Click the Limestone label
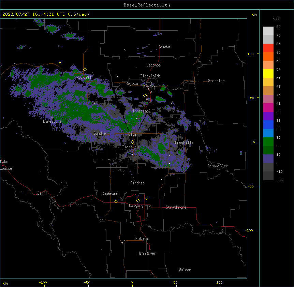Screen dimensions: 294x287 click(x=52, y=121)
